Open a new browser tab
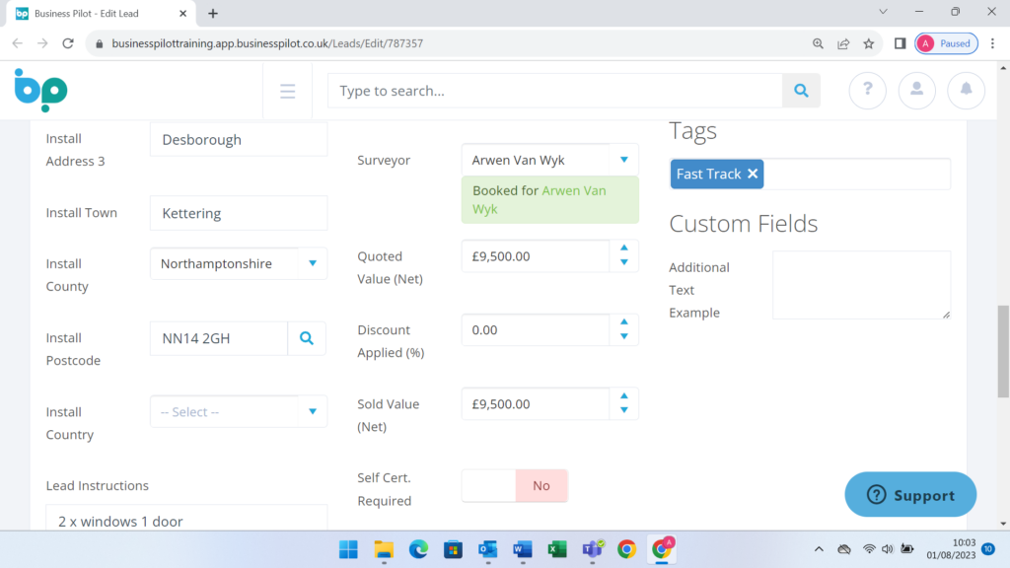 click(213, 14)
